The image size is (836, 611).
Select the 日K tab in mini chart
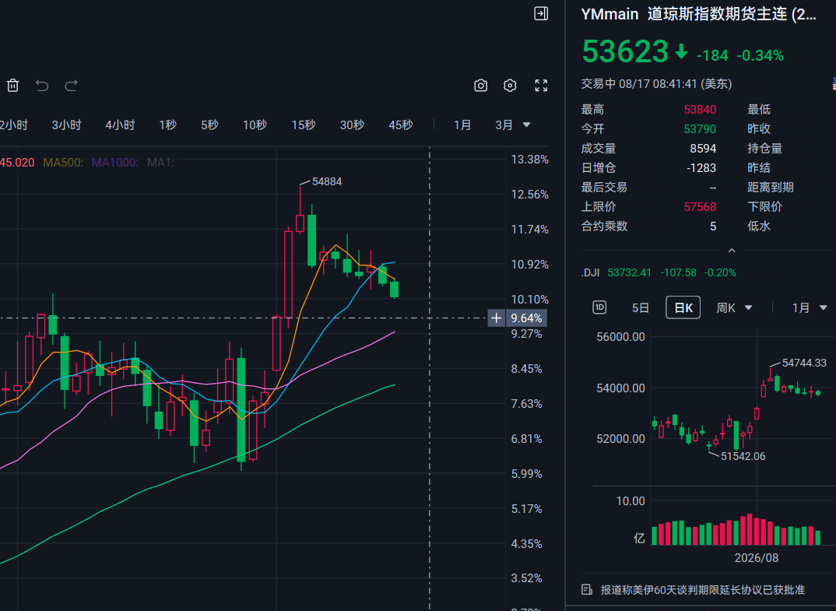tap(683, 307)
